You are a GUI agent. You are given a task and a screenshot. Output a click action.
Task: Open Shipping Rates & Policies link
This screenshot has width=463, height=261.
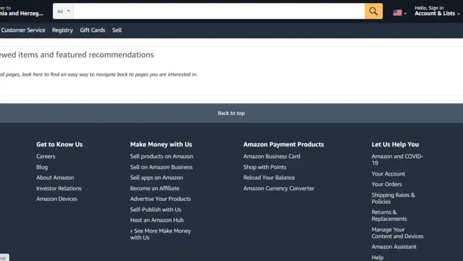393,198
